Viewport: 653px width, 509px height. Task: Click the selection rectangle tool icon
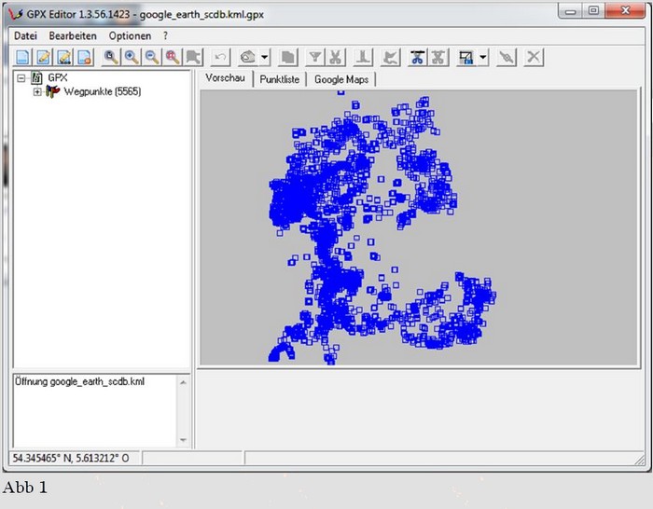[x=465, y=58]
